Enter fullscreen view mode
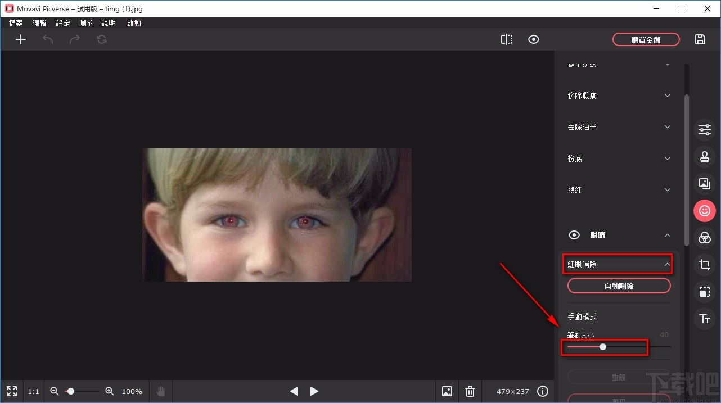The image size is (721, 403). pyautogui.click(x=12, y=391)
